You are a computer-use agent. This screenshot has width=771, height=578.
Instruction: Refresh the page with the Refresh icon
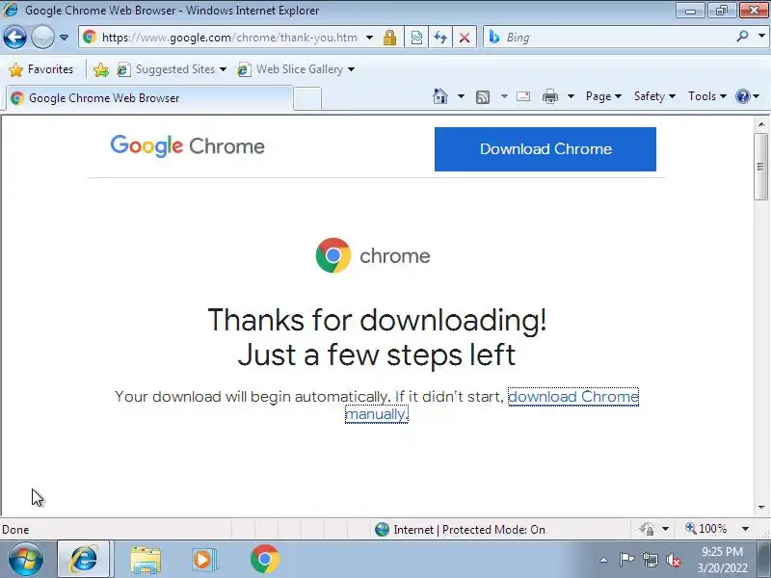(x=440, y=38)
